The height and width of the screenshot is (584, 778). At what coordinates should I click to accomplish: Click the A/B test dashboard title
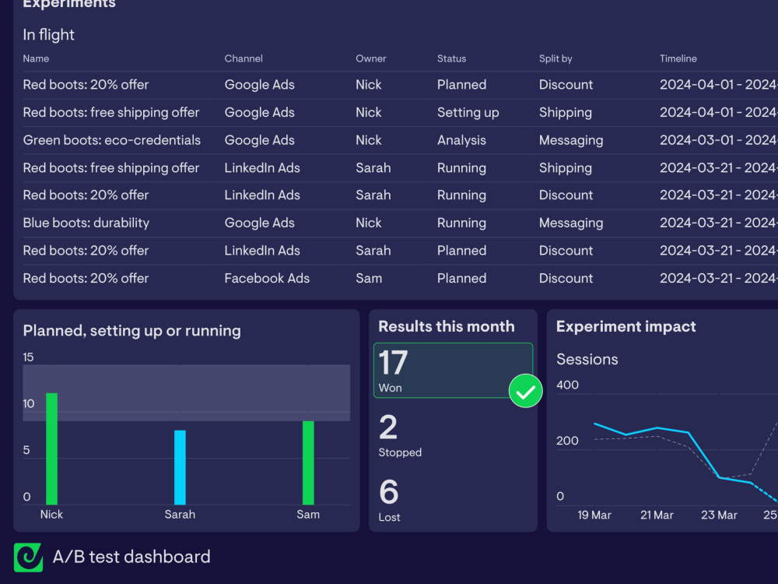(x=131, y=557)
